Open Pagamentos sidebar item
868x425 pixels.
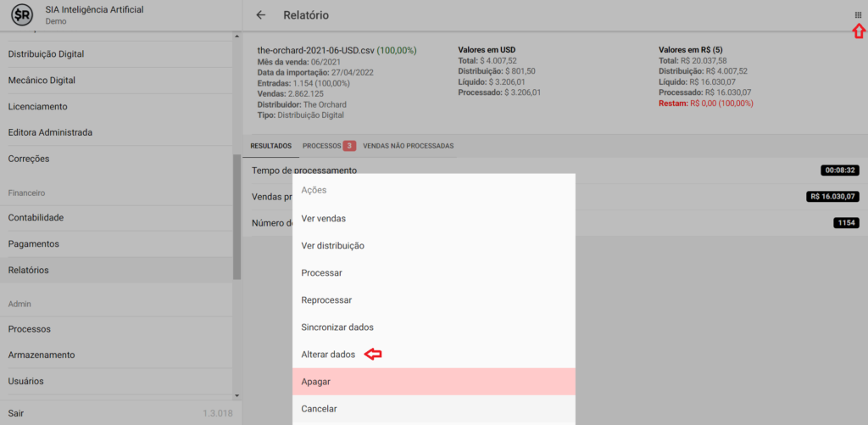(33, 243)
